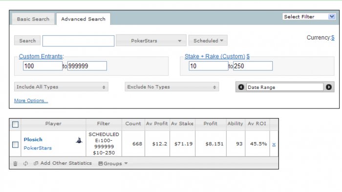The image size is (342, 192).
Task: Focus the Date Range field
Action: pos(285,87)
